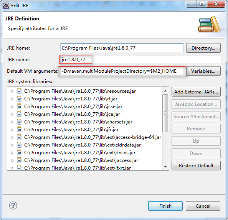Click the jar icon for jce.jar

pyautogui.click(x=19, y=114)
